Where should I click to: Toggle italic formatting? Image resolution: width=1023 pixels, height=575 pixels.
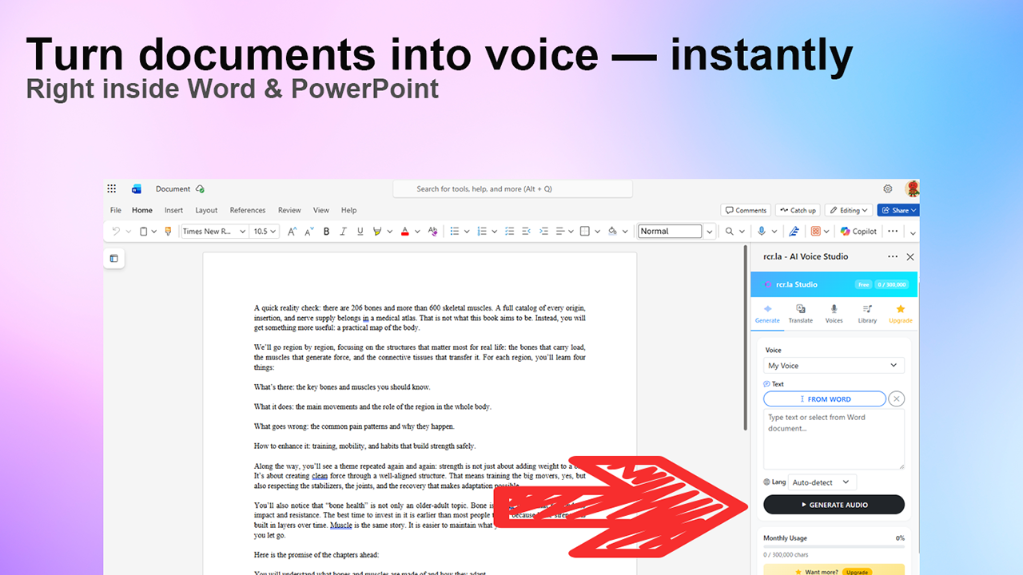point(344,232)
